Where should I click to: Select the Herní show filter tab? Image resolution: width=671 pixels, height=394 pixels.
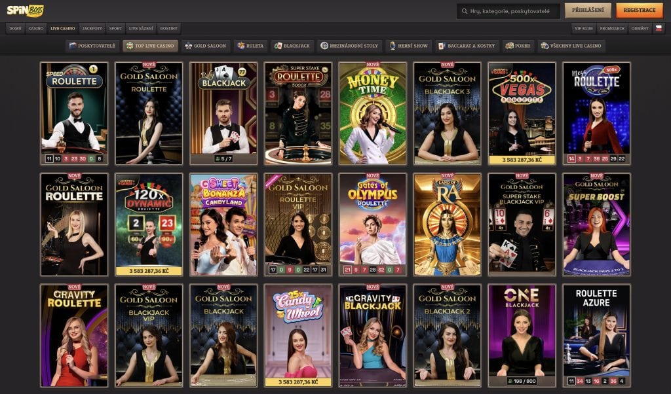pyautogui.click(x=408, y=46)
